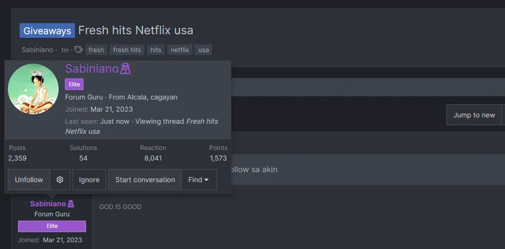
Task: Jump to new posts
Action: [474, 115]
